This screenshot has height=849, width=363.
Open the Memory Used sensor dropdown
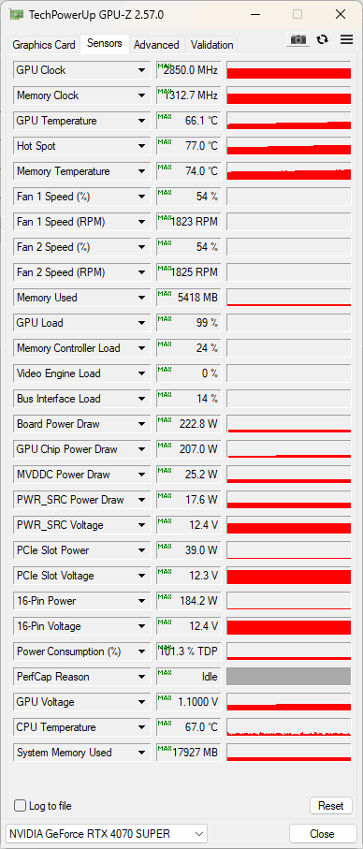point(141,298)
